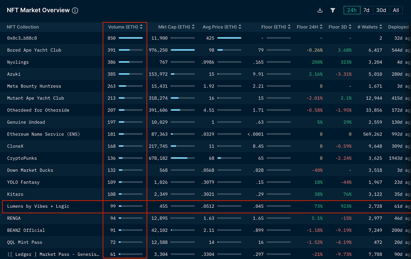
Task: Select CryptoPunks collection name
Action: tap(22, 158)
